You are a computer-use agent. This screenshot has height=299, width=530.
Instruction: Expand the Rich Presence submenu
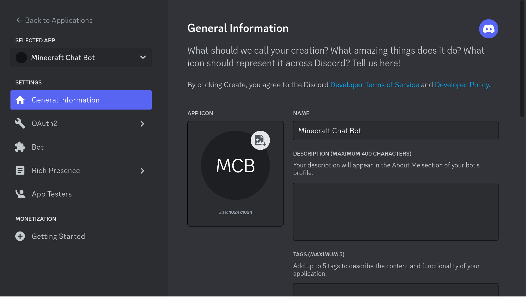142,171
